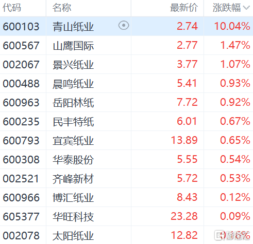This screenshot has height=244, width=253.
Task: Open stock 山鹰国际
Action: tap(73, 46)
